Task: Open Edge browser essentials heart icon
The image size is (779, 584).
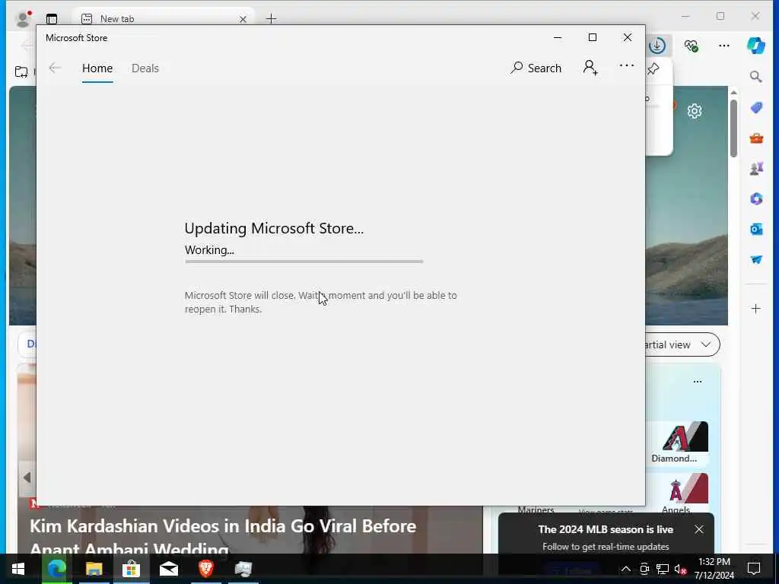Action: pyautogui.click(x=691, y=46)
